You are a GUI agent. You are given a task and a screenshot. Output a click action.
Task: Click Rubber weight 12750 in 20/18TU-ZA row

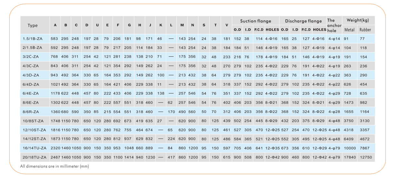(366, 157)
